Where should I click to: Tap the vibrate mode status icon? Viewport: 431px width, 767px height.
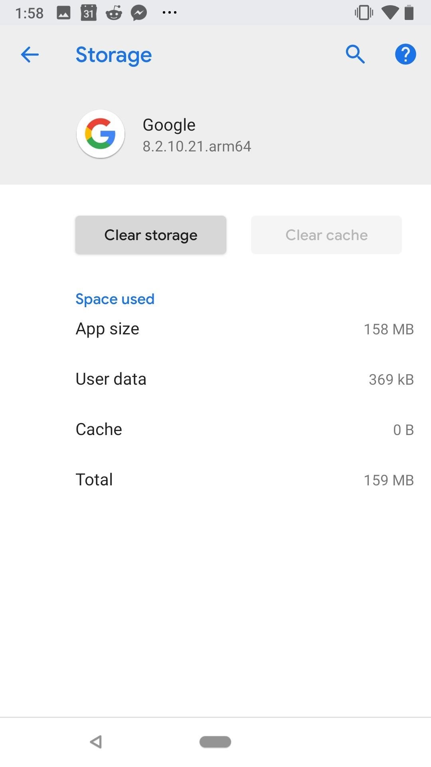364,13
